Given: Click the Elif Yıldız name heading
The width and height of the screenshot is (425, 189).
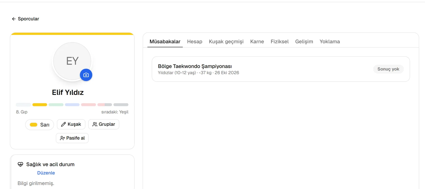Looking at the screenshot, I should (68, 92).
